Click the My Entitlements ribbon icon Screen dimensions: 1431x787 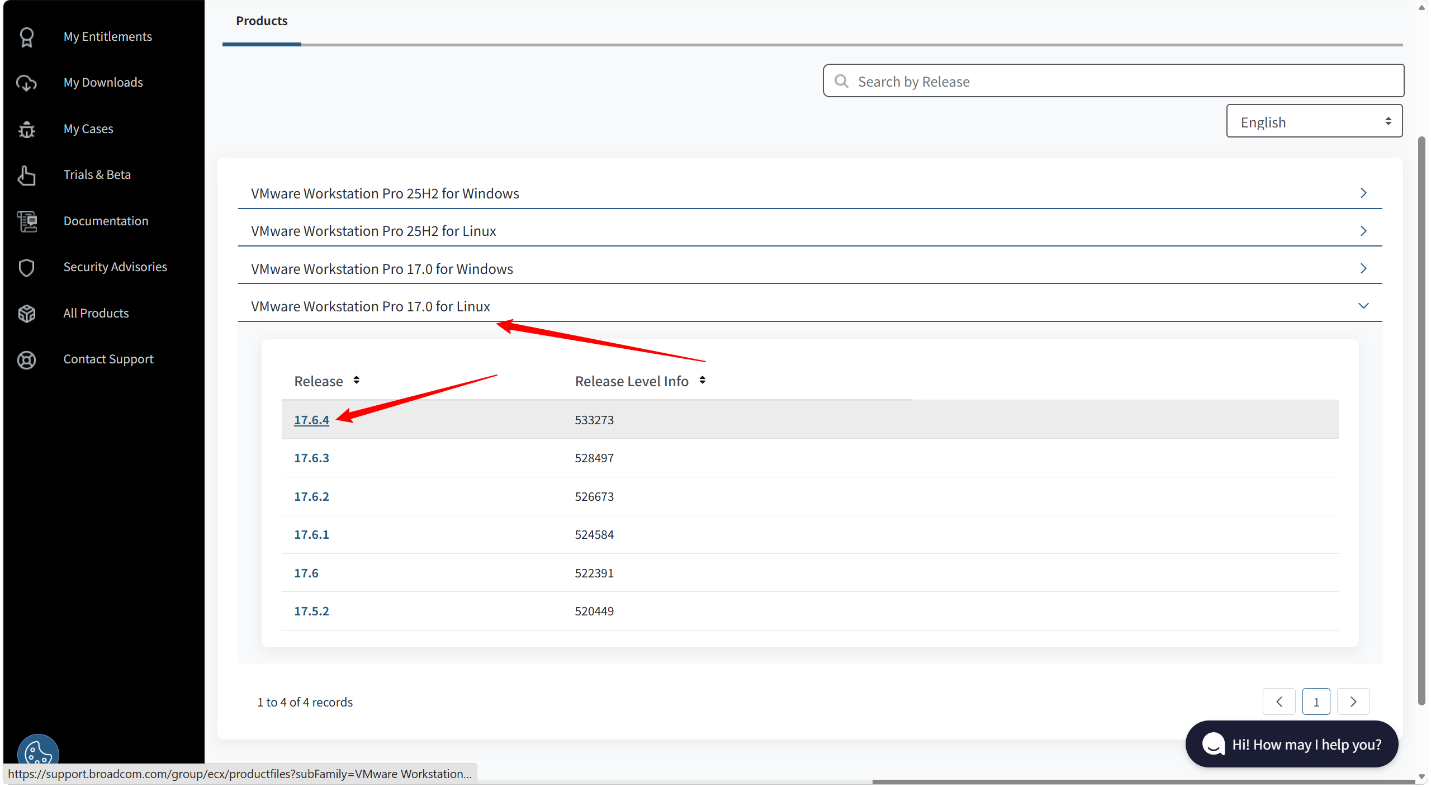pos(26,37)
